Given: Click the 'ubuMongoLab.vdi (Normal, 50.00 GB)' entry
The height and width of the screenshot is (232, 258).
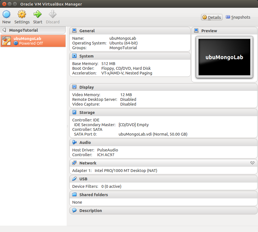Looking at the screenshot, I should (153, 134).
